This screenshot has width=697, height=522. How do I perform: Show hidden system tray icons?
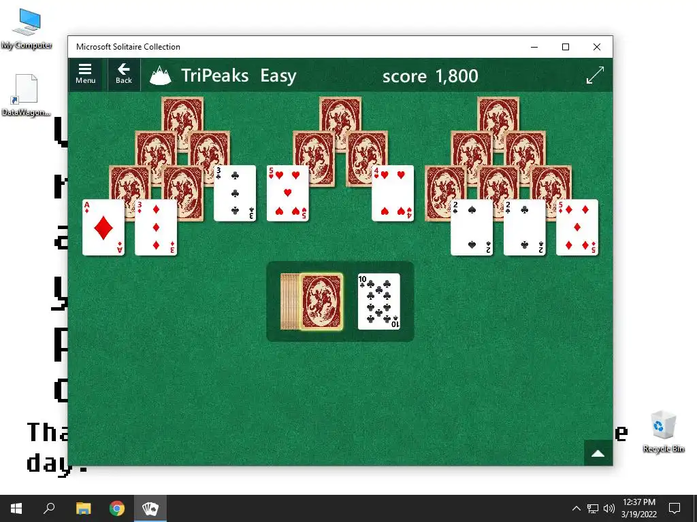576,508
